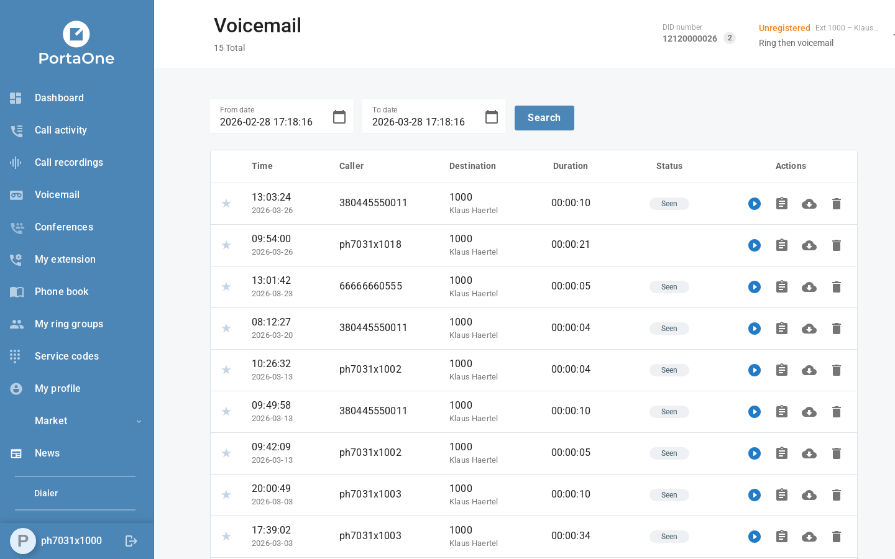Go to Call recordings page
The height and width of the screenshot is (559, 895).
click(x=68, y=163)
